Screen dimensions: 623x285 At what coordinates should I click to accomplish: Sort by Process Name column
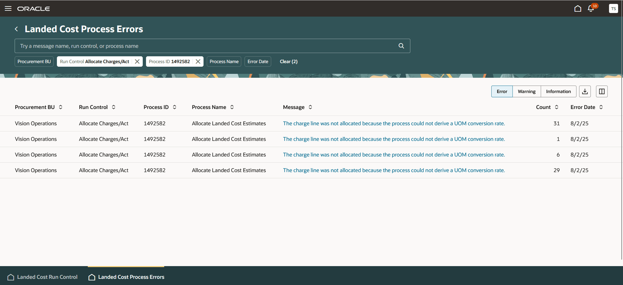pyautogui.click(x=232, y=107)
